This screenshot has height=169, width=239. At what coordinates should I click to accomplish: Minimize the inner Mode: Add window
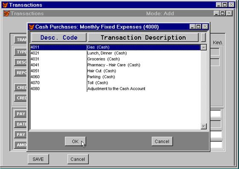pyautogui.click(x=216, y=13)
